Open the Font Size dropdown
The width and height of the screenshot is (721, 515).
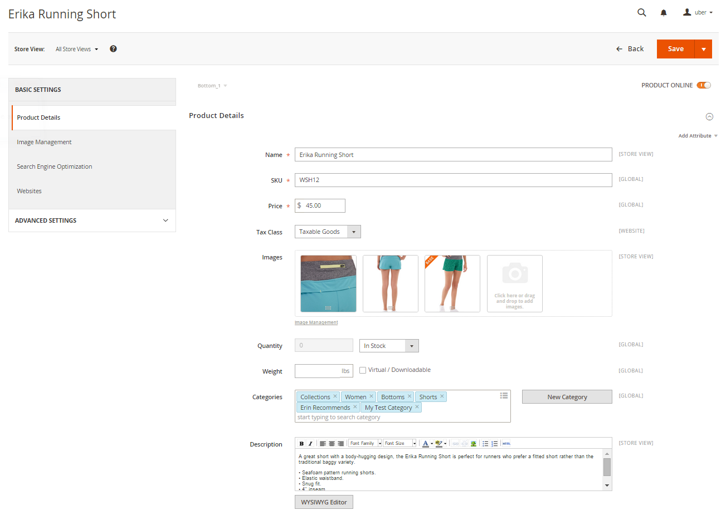click(400, 443)
